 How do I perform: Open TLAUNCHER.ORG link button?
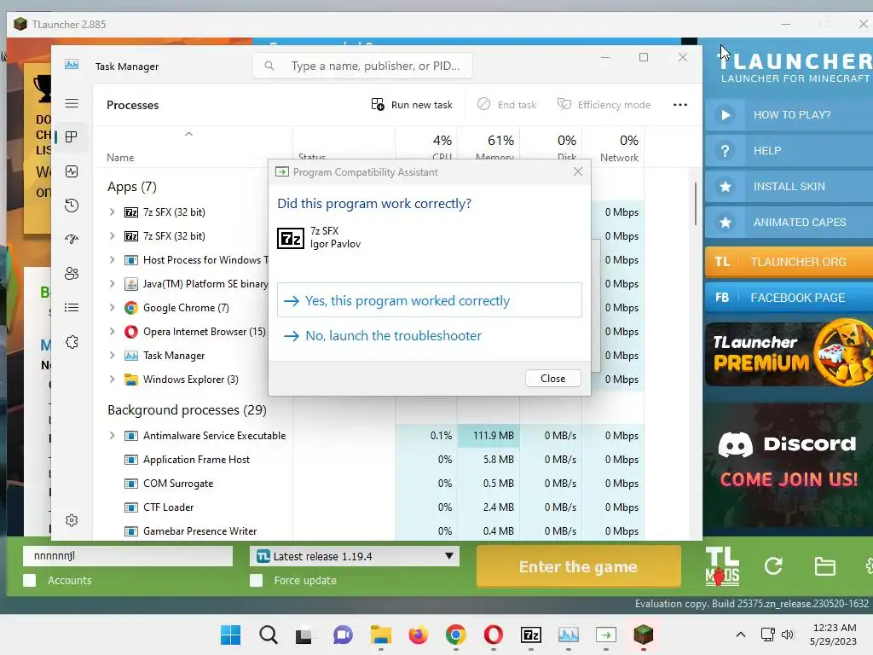tap(789, 262)
